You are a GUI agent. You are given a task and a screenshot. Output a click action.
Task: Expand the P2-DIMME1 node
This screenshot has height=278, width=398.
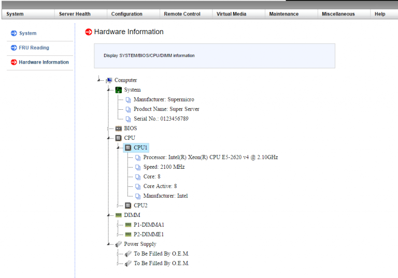[118, 235]
